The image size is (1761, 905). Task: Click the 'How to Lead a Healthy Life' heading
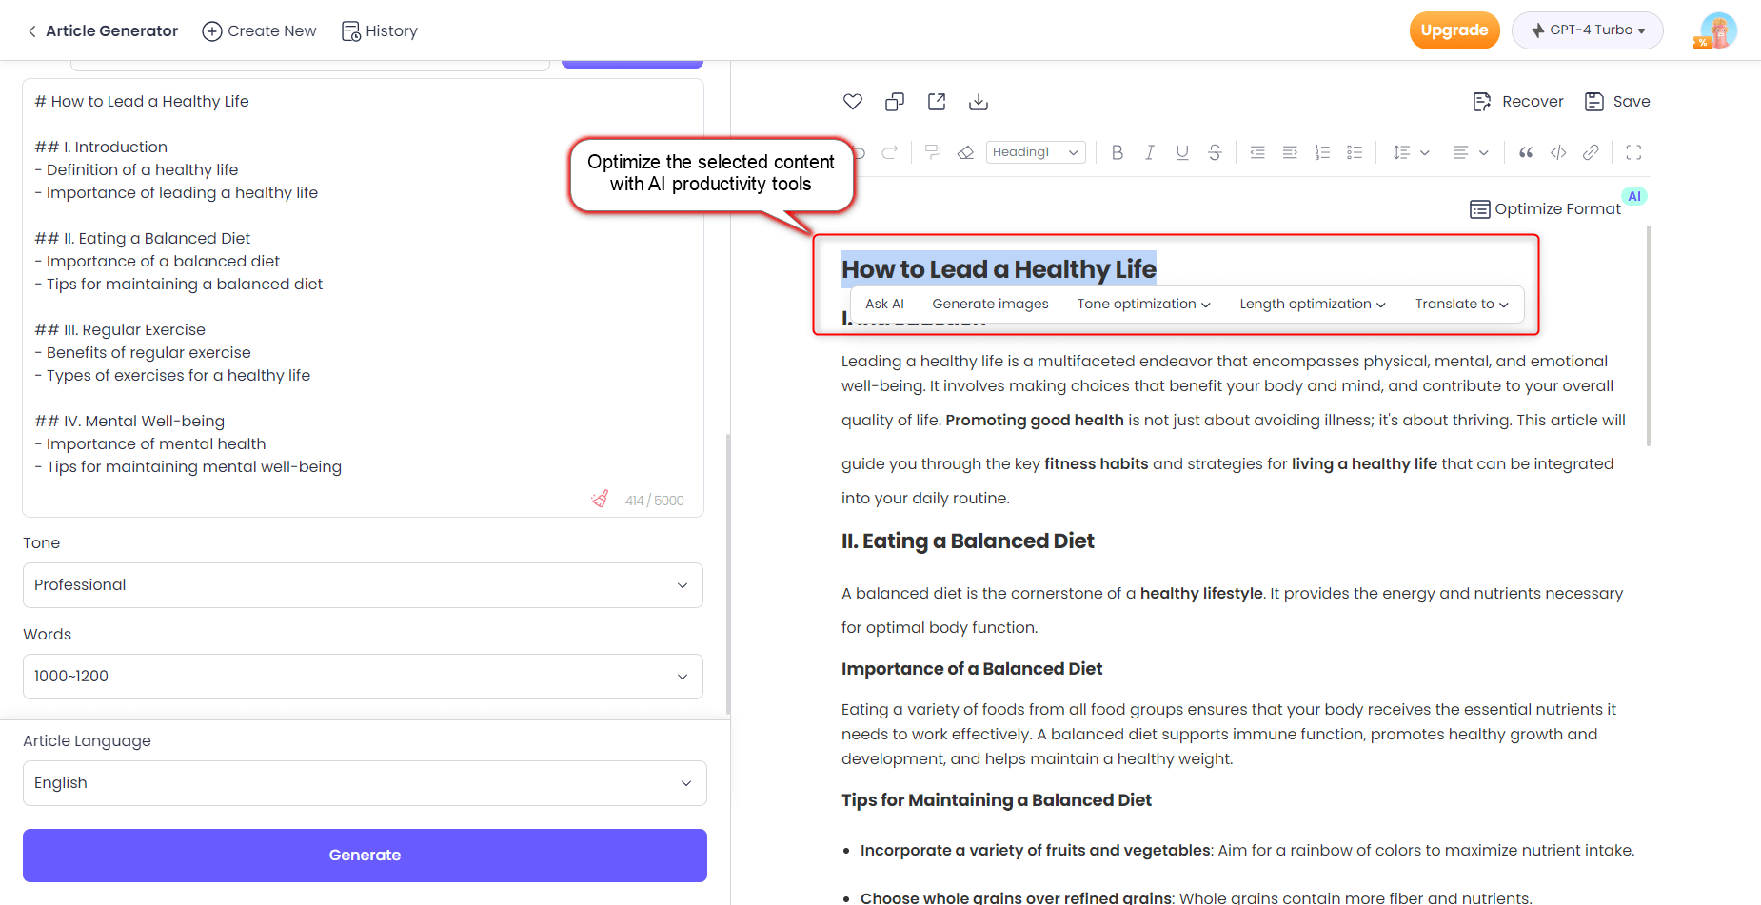(x=999, y=269)
